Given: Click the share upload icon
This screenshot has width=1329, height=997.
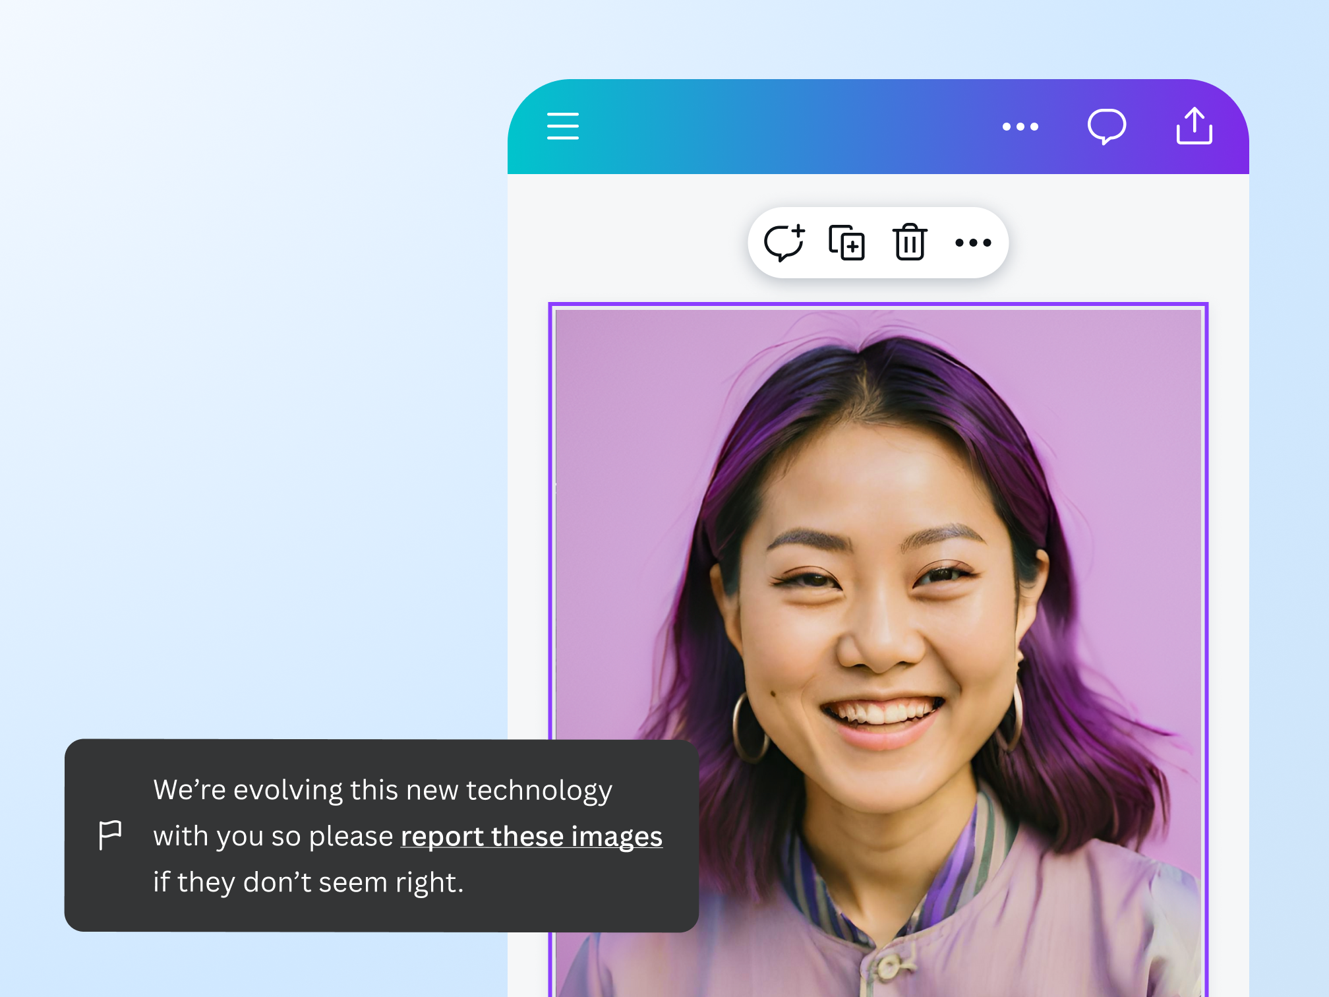Looking at the screenshot, I should (1194, 126).
